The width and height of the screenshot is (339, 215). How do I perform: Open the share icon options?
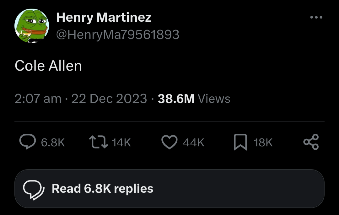tap(311, 142)
